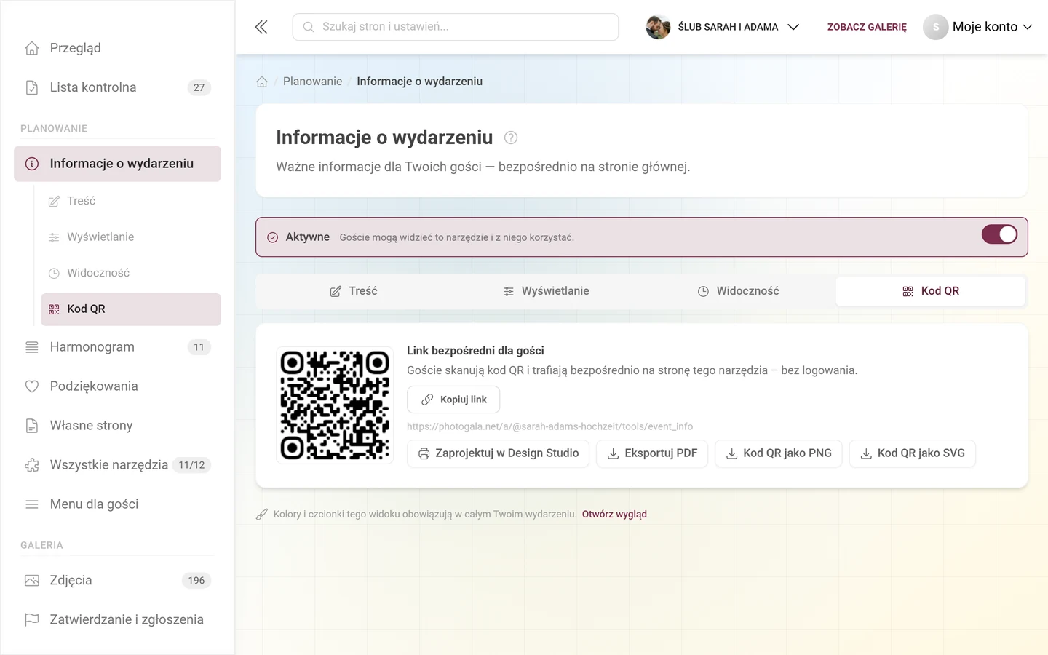Click the QR code image
1048x655 pixels.
click(335, 405)
